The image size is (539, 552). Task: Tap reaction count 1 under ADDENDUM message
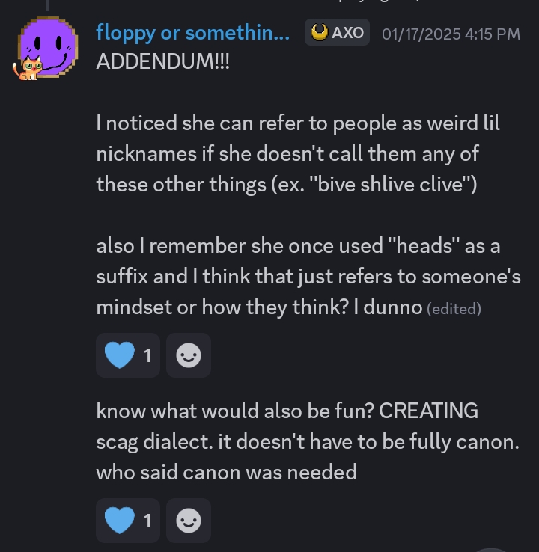click(x=147, y=356)
